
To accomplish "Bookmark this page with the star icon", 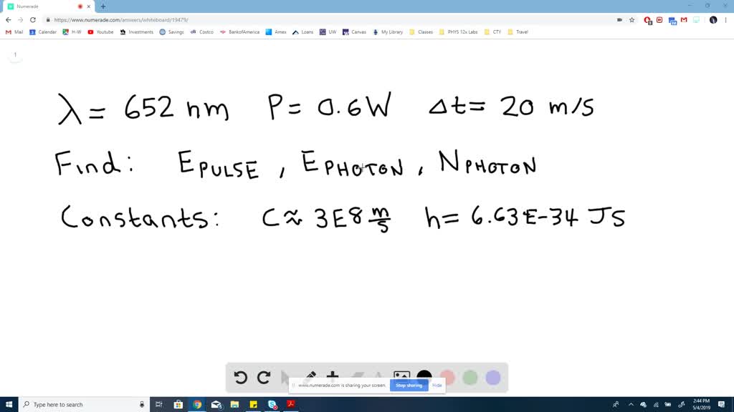I will click(x=631, y=20).
